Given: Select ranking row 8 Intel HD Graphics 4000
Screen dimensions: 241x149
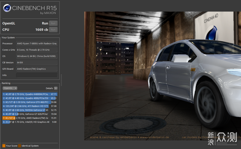Looking at the screenshot, I should click(x=30, y=122).
